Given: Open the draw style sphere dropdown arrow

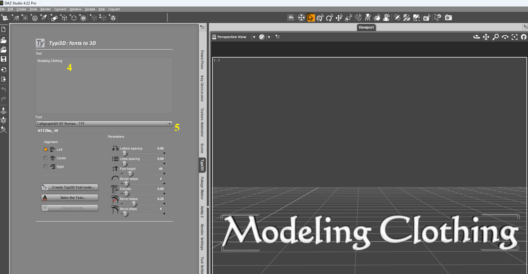Looking at the screenshot, I should pyautogui.click(x=269, y=37).
